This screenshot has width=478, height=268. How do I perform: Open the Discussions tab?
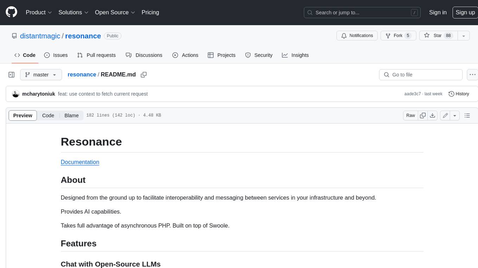(144, 55)
